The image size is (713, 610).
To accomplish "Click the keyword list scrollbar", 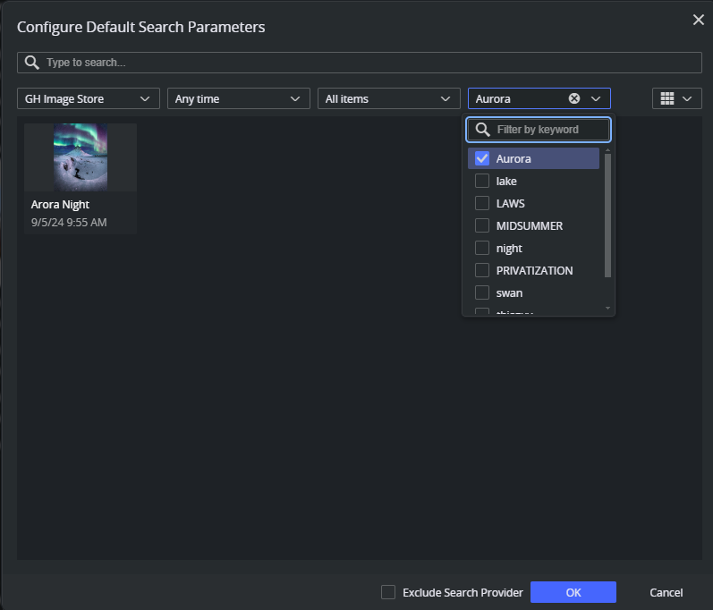I will (x=608, y=215).
